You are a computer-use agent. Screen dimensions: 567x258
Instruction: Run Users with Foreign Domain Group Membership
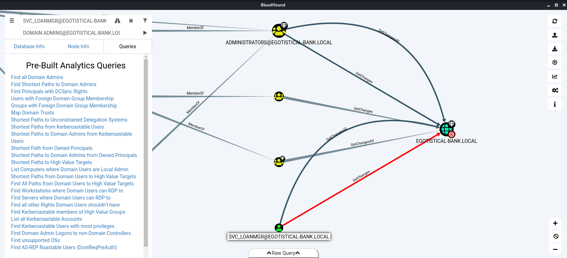(62, 99)
